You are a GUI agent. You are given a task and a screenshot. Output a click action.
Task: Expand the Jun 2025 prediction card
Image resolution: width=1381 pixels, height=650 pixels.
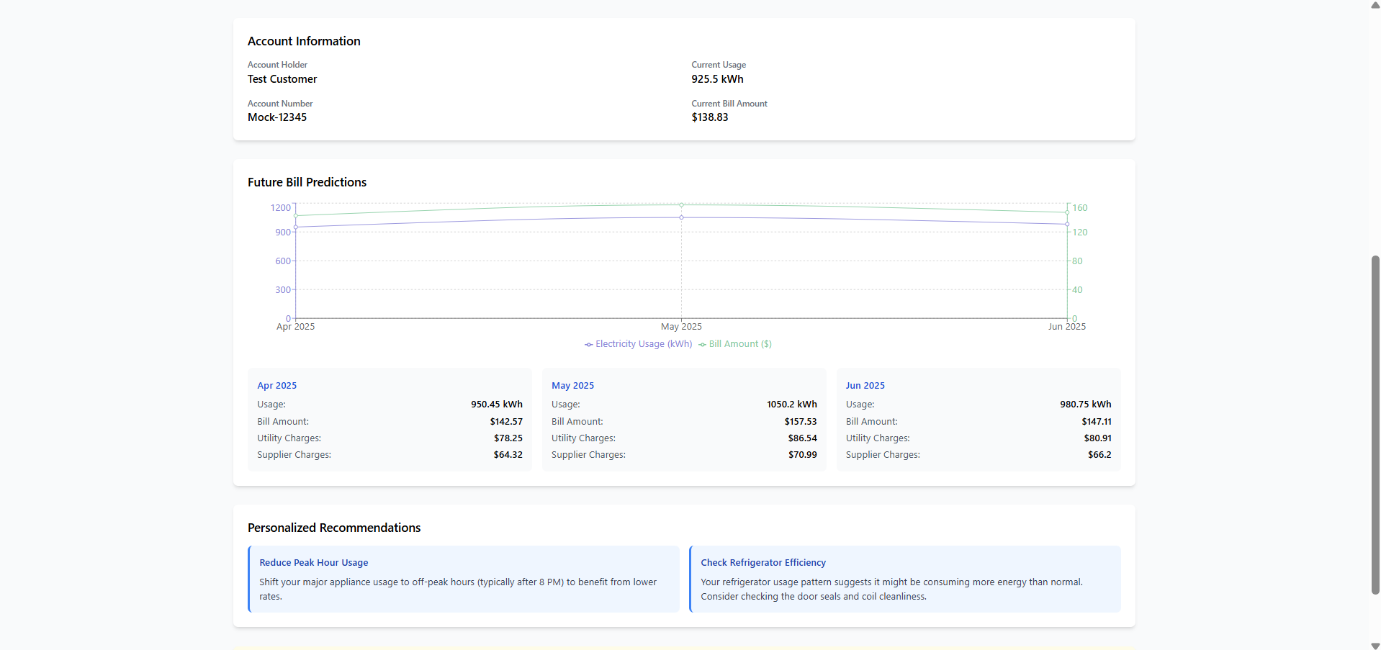[978, 420]
